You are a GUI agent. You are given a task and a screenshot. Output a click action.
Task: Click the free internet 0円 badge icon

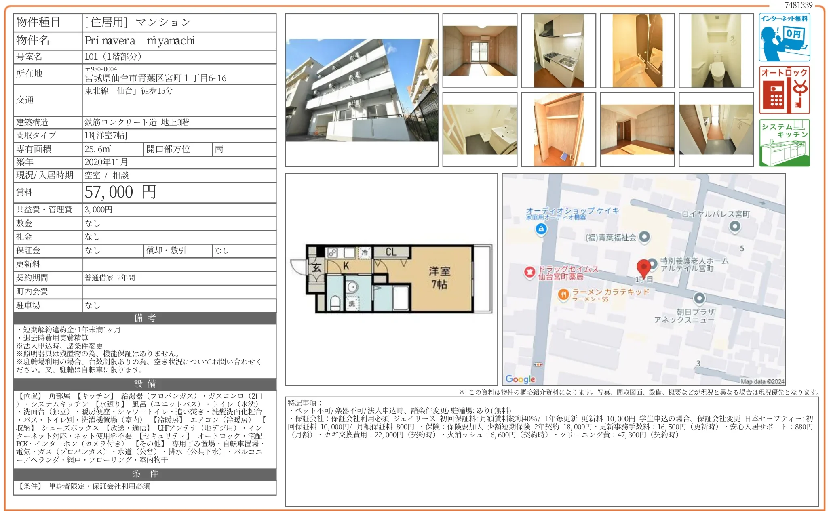coord(784,37)
